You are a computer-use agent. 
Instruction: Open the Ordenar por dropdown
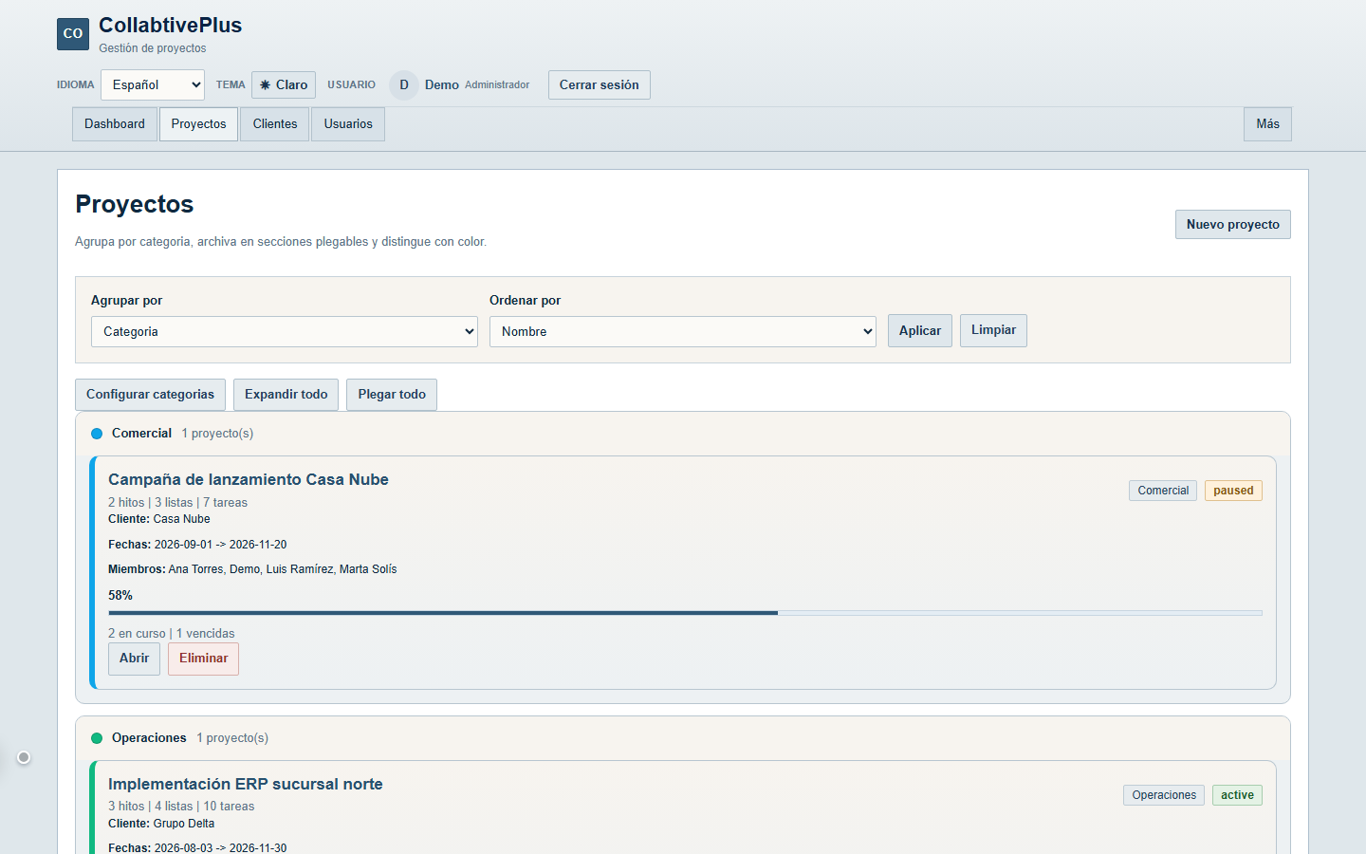[x=683, y=331]
